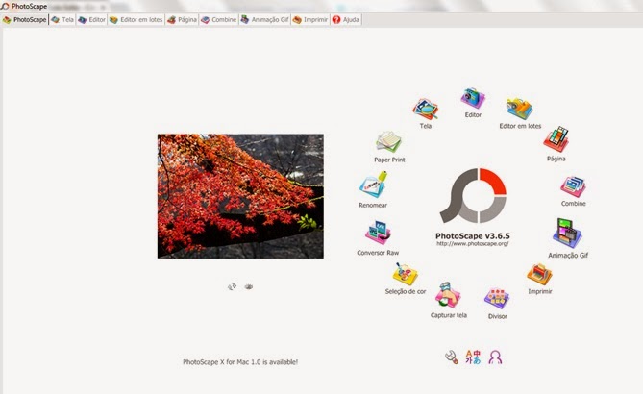Open the photoscape.org website link
643x394 pixels.
pos(473,243)
